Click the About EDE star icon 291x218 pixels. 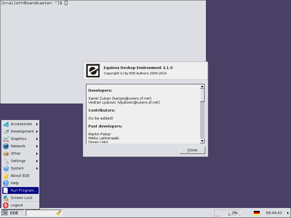click(x=6, y=176)
